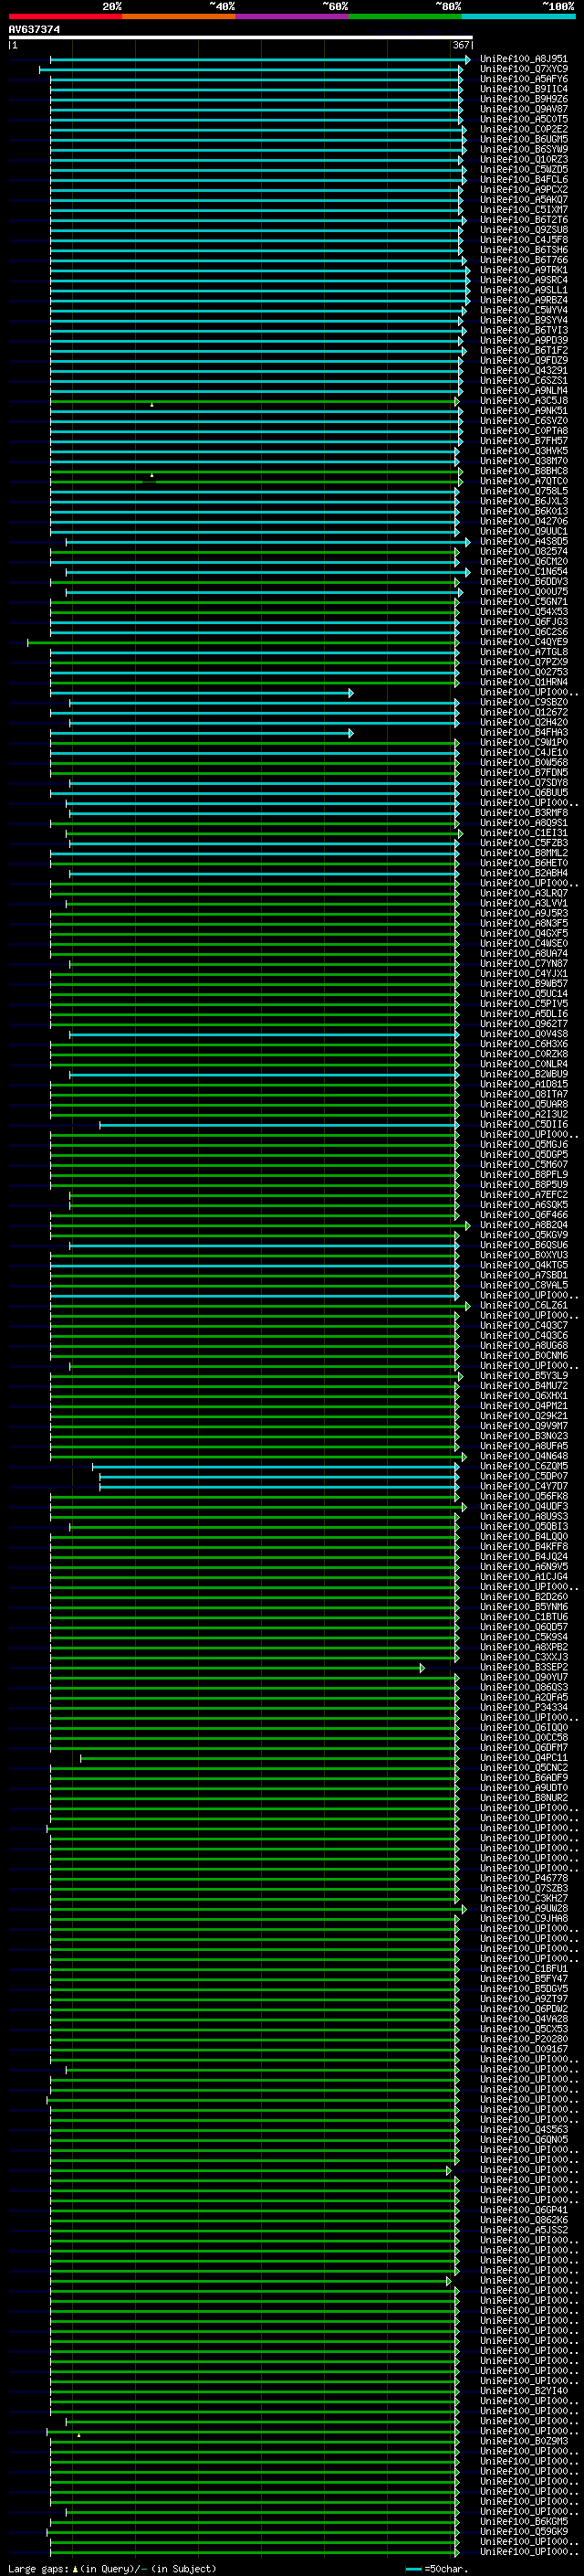The width and height of the screenshot is (584, 2576).
Task: Click the green alignment bar for UniRef100_A3C5J8
Action: (x=254, y=401)
